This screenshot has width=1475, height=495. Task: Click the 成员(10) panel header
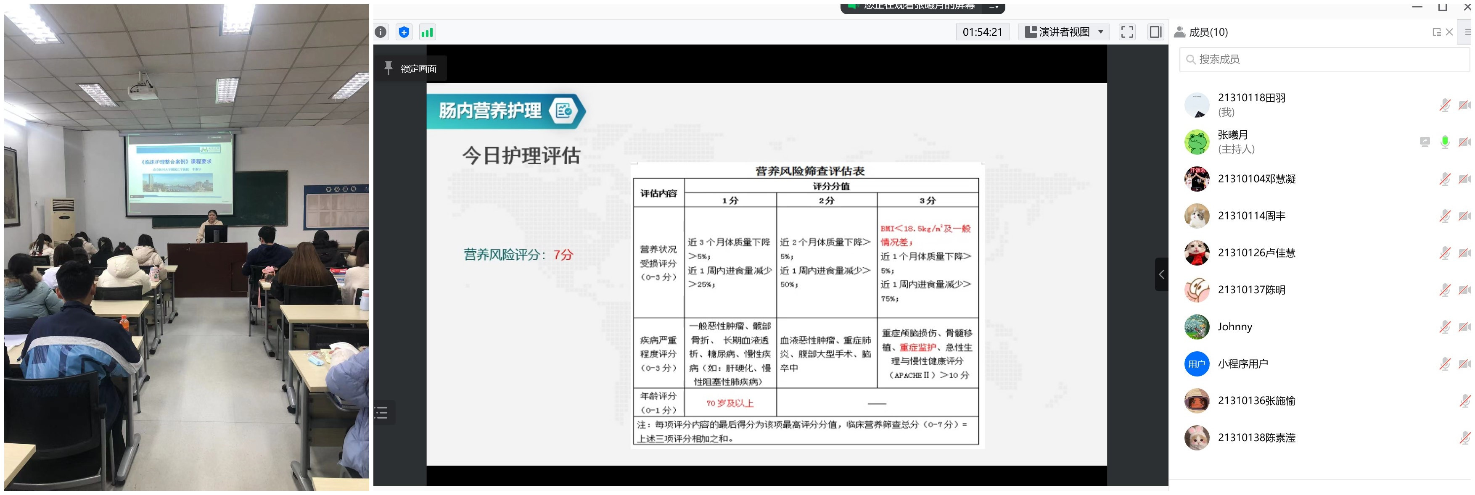[1208, 33]
